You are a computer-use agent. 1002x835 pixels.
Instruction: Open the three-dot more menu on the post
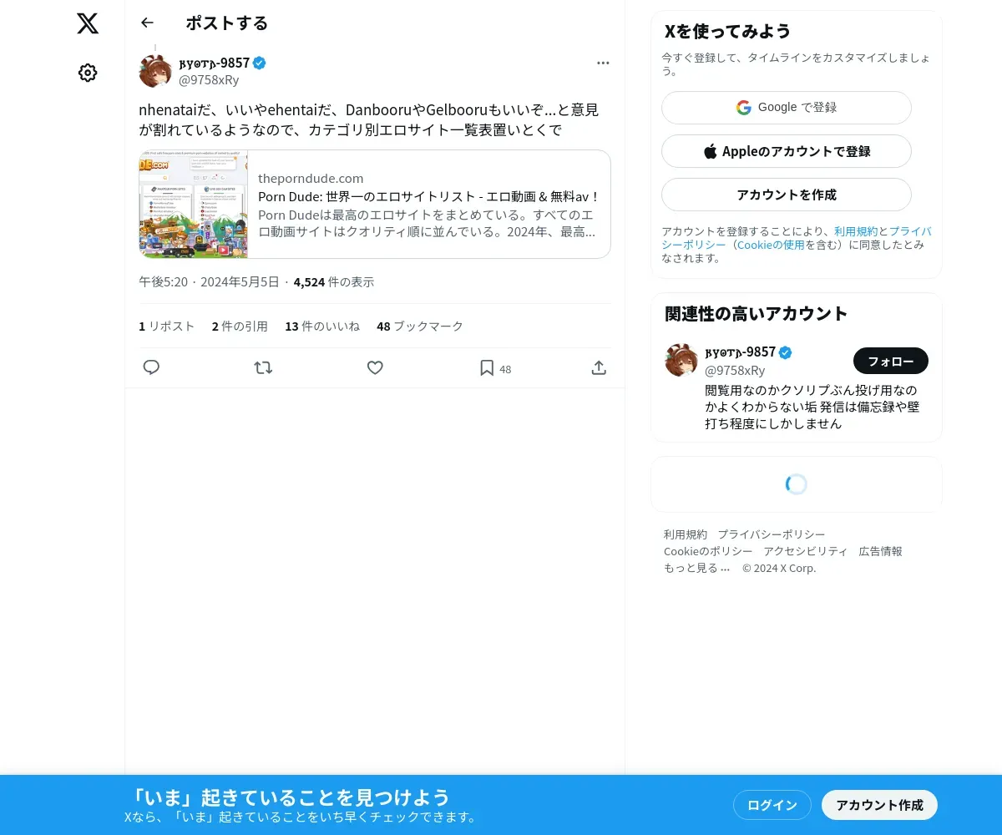pos(603,63)
